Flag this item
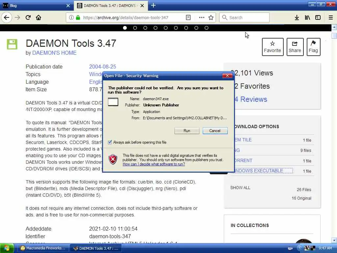 313,47
